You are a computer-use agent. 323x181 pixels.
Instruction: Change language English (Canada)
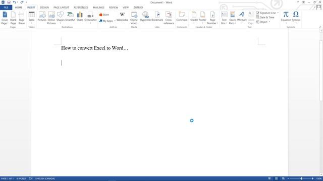point(45,179)
